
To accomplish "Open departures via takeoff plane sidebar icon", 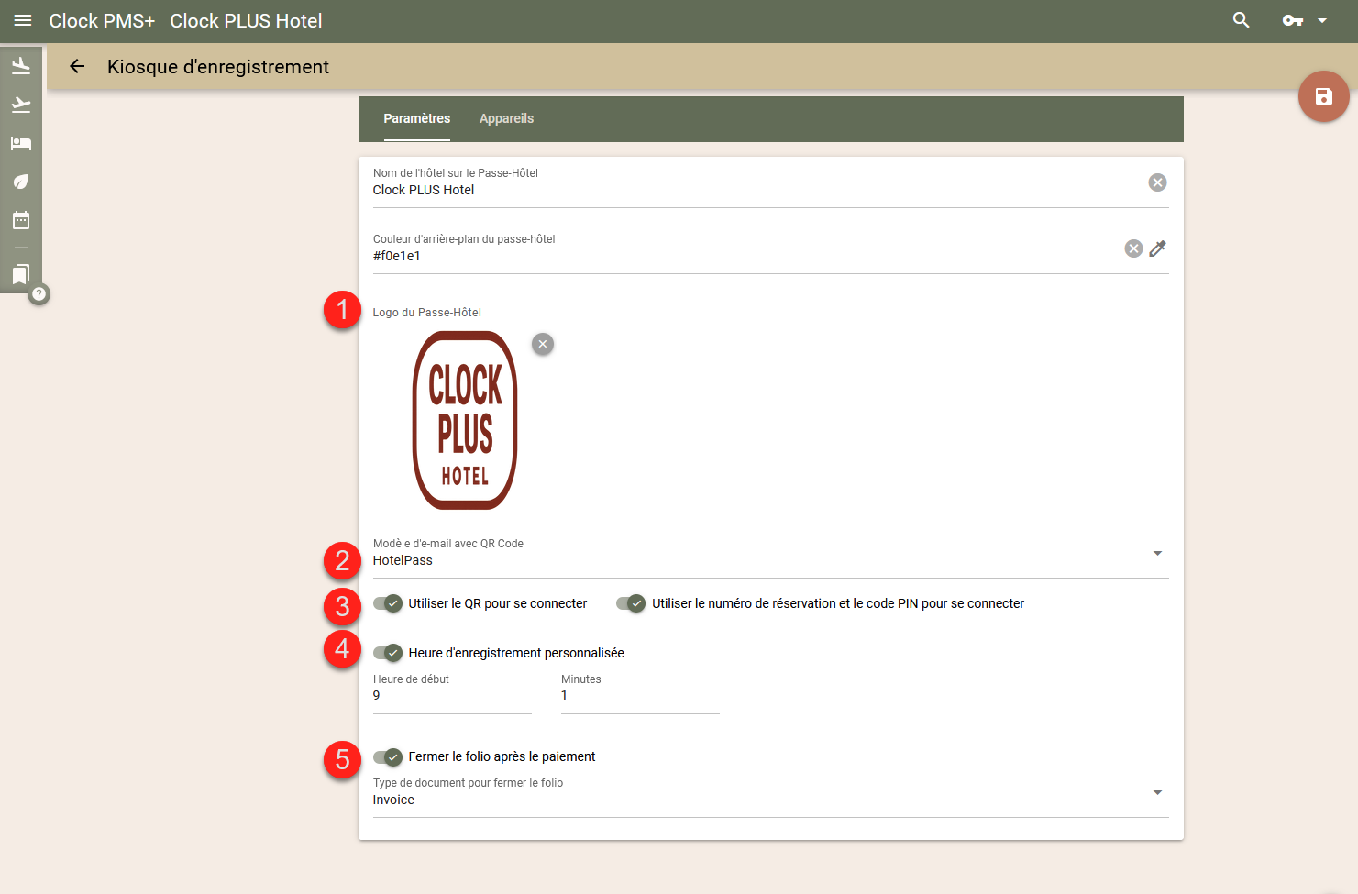I will point(21,105).
